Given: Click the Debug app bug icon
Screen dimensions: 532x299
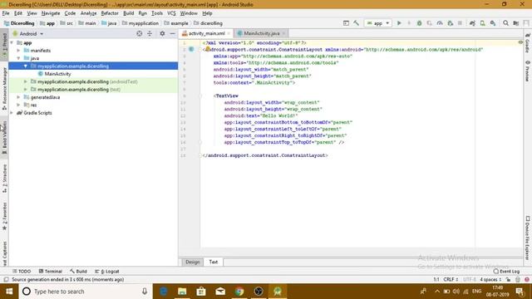Looking at the screenshot, I should (419, 23).
